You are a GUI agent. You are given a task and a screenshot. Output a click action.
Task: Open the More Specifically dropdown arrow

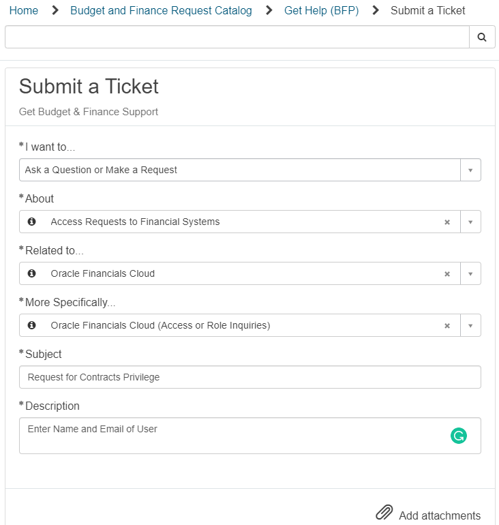(470, 325)
